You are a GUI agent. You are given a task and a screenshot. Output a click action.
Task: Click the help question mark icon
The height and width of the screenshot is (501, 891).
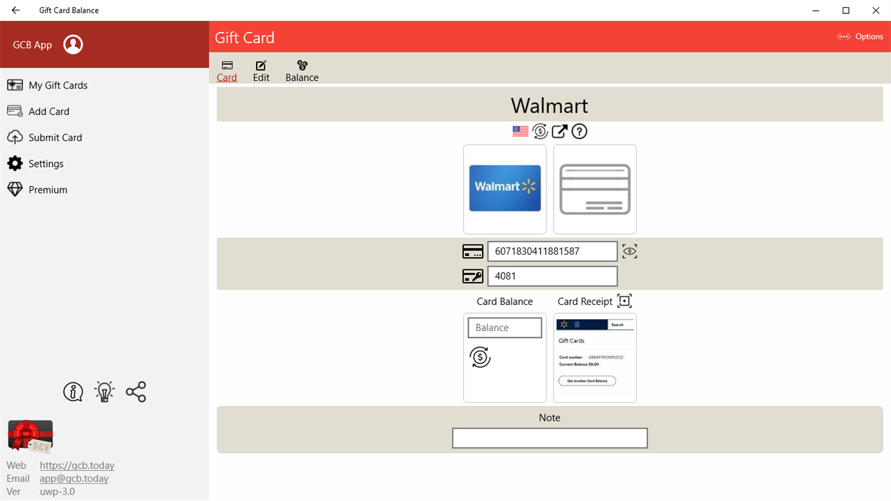click(x=579, y=131)
